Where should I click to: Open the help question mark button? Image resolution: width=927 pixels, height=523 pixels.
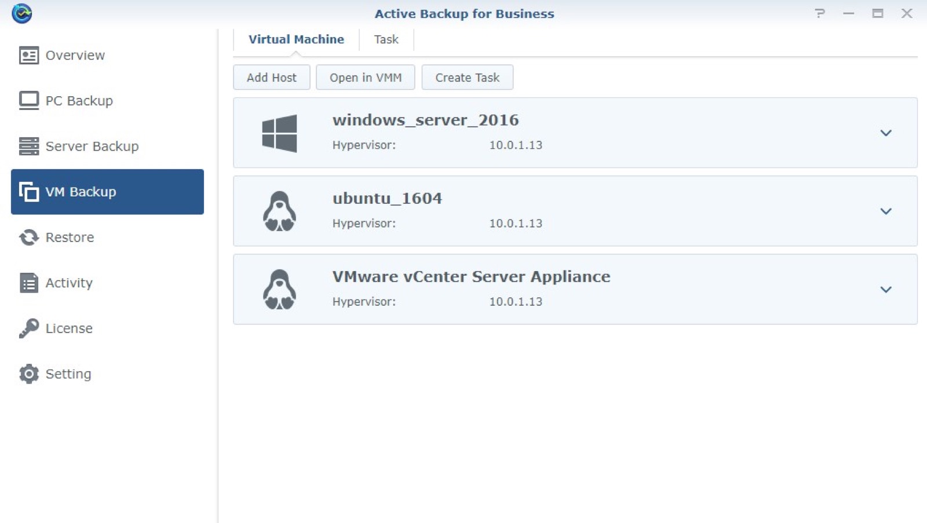coord(819,13)
